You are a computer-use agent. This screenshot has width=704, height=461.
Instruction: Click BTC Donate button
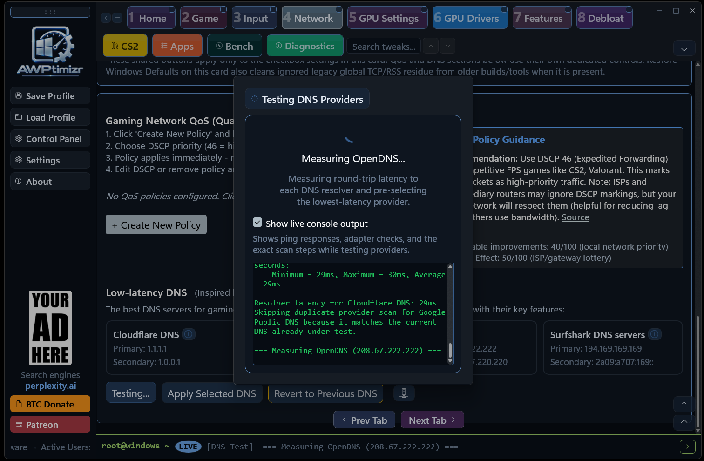click(x=50, y=404)
